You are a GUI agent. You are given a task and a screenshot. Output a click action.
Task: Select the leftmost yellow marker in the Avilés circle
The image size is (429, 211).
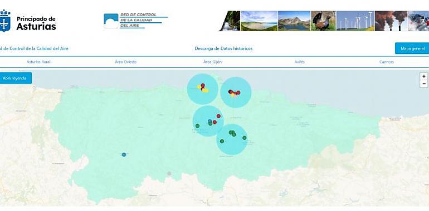click(x=199, y=87)
